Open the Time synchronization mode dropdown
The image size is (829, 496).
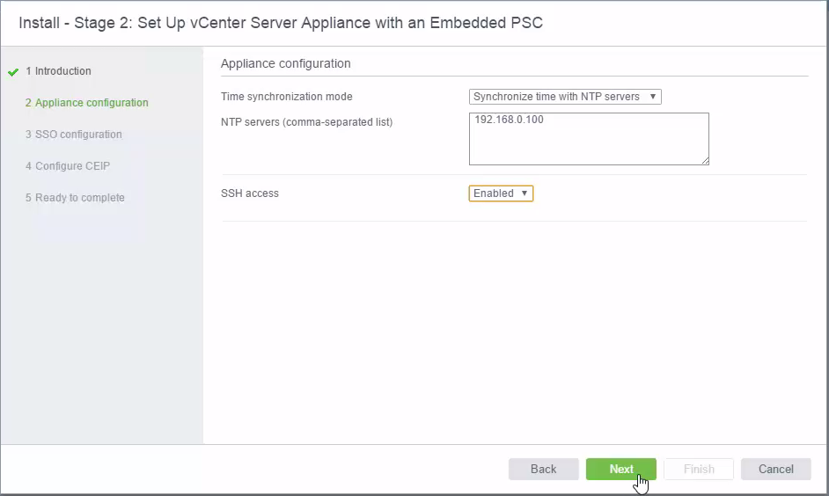click(x=565, y=97)
